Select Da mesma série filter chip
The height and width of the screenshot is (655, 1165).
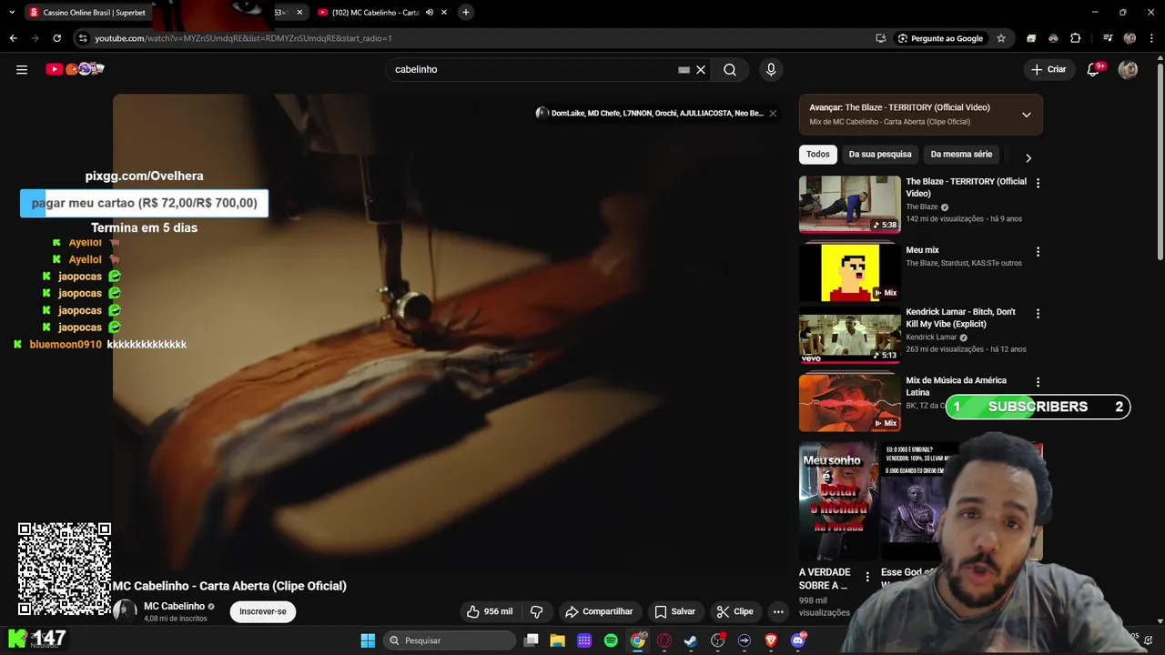(961, 154)
